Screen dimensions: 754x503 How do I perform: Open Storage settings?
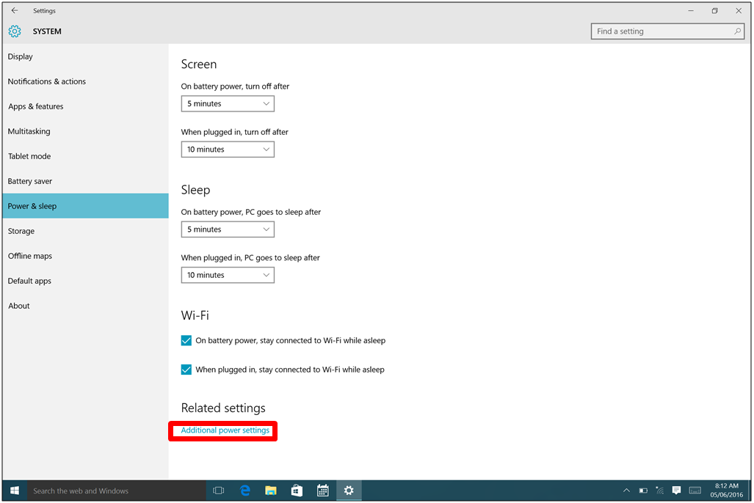tap(86, 231)
